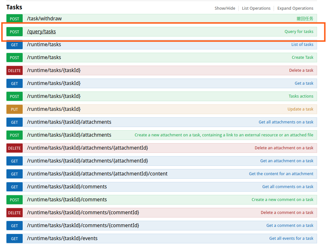Open the /query/tasks endpoint path
This screenshot has height=244, width=330.
[41, 31]
